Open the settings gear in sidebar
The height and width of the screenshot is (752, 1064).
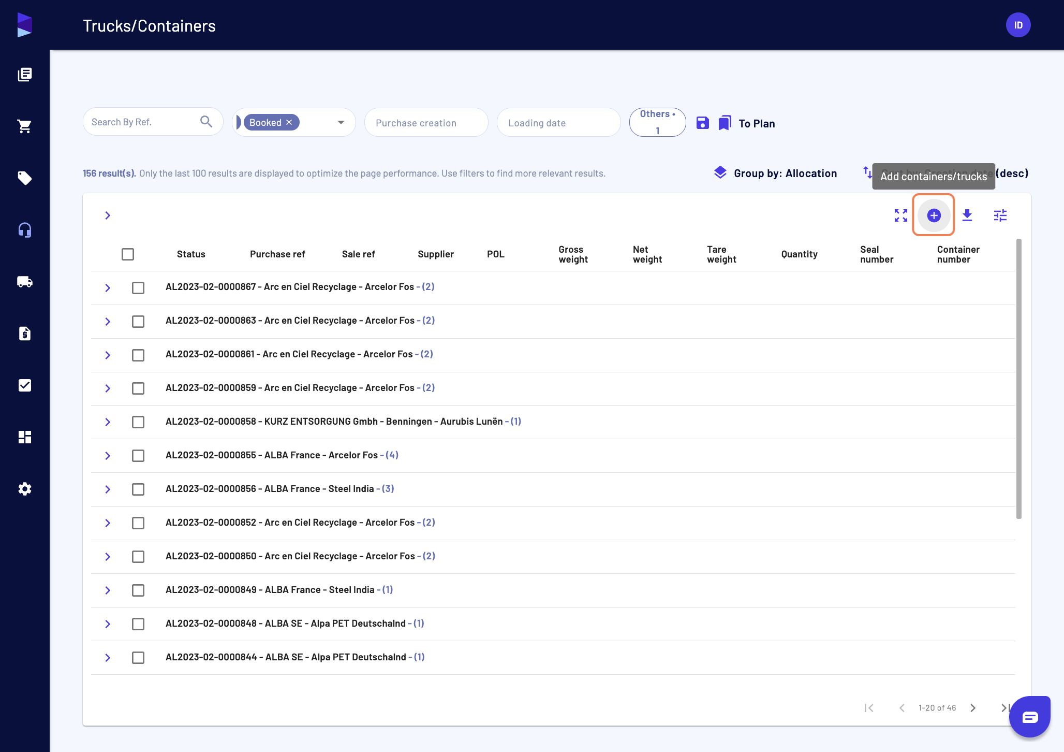tap(24, 489)
